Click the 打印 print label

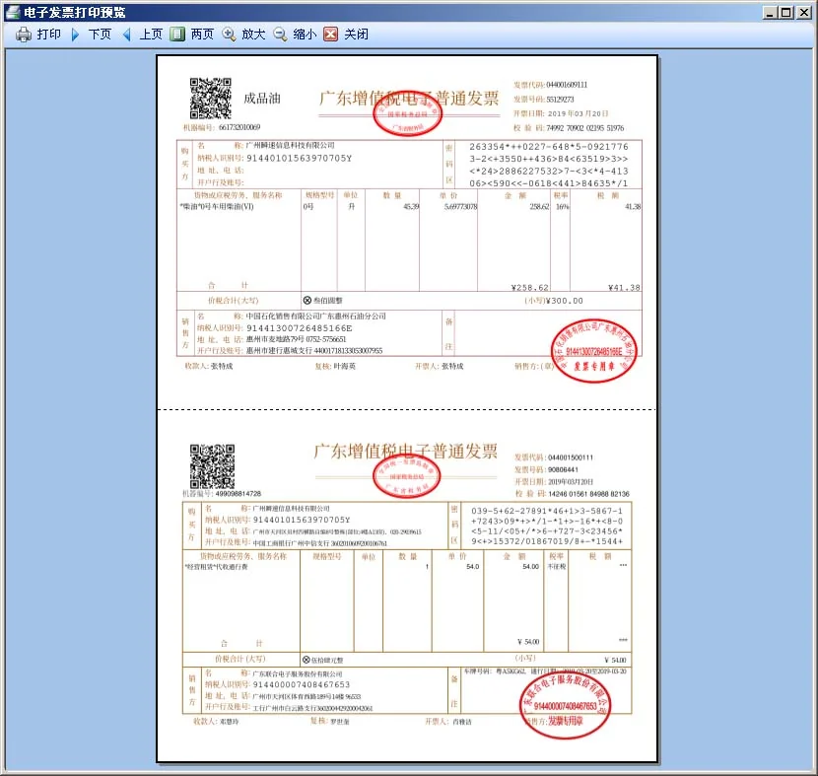[x=49, y=35]
